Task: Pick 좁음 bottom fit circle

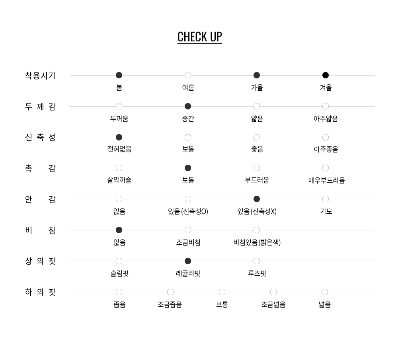Action: pyautogui.click(x=119, y=292)
